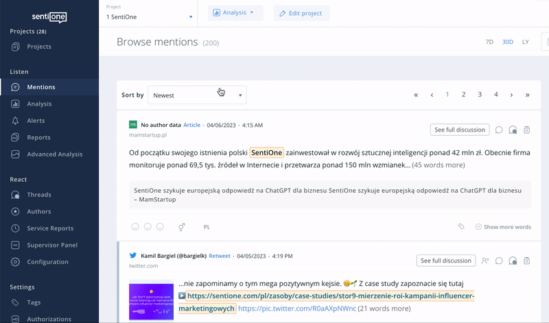549x323 pixels.
Task: Open the Sort by Newest dropdown
Action: point(197,95)
